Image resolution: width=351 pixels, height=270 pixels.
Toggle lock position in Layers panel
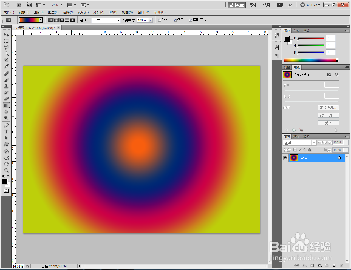[x=305, y=150]
